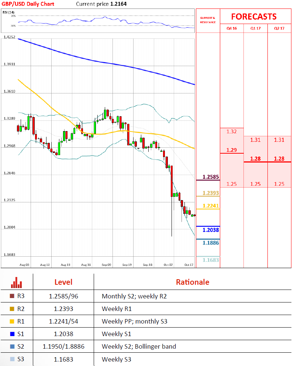This screenshot has height=366, width=294.
Task: Click the bold 1.28 forecast under Q2 17
Action: (279, 159)
